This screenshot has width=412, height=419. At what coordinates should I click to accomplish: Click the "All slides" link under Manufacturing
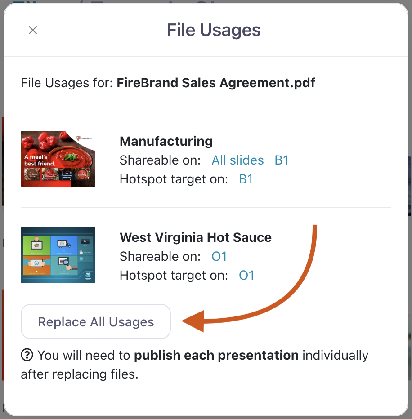[x=237, y=160]
